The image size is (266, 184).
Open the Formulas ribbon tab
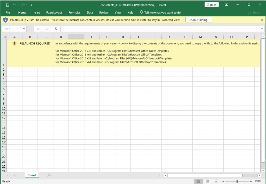pyautogui.click(x=74, y=13)
